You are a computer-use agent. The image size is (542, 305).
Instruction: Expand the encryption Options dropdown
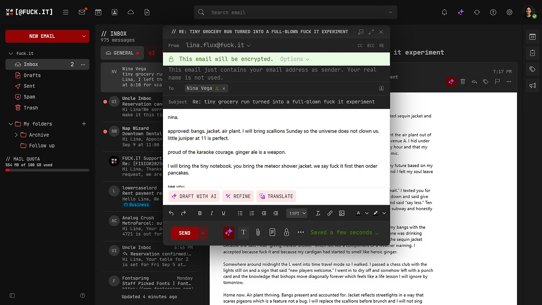pos(294,59)
